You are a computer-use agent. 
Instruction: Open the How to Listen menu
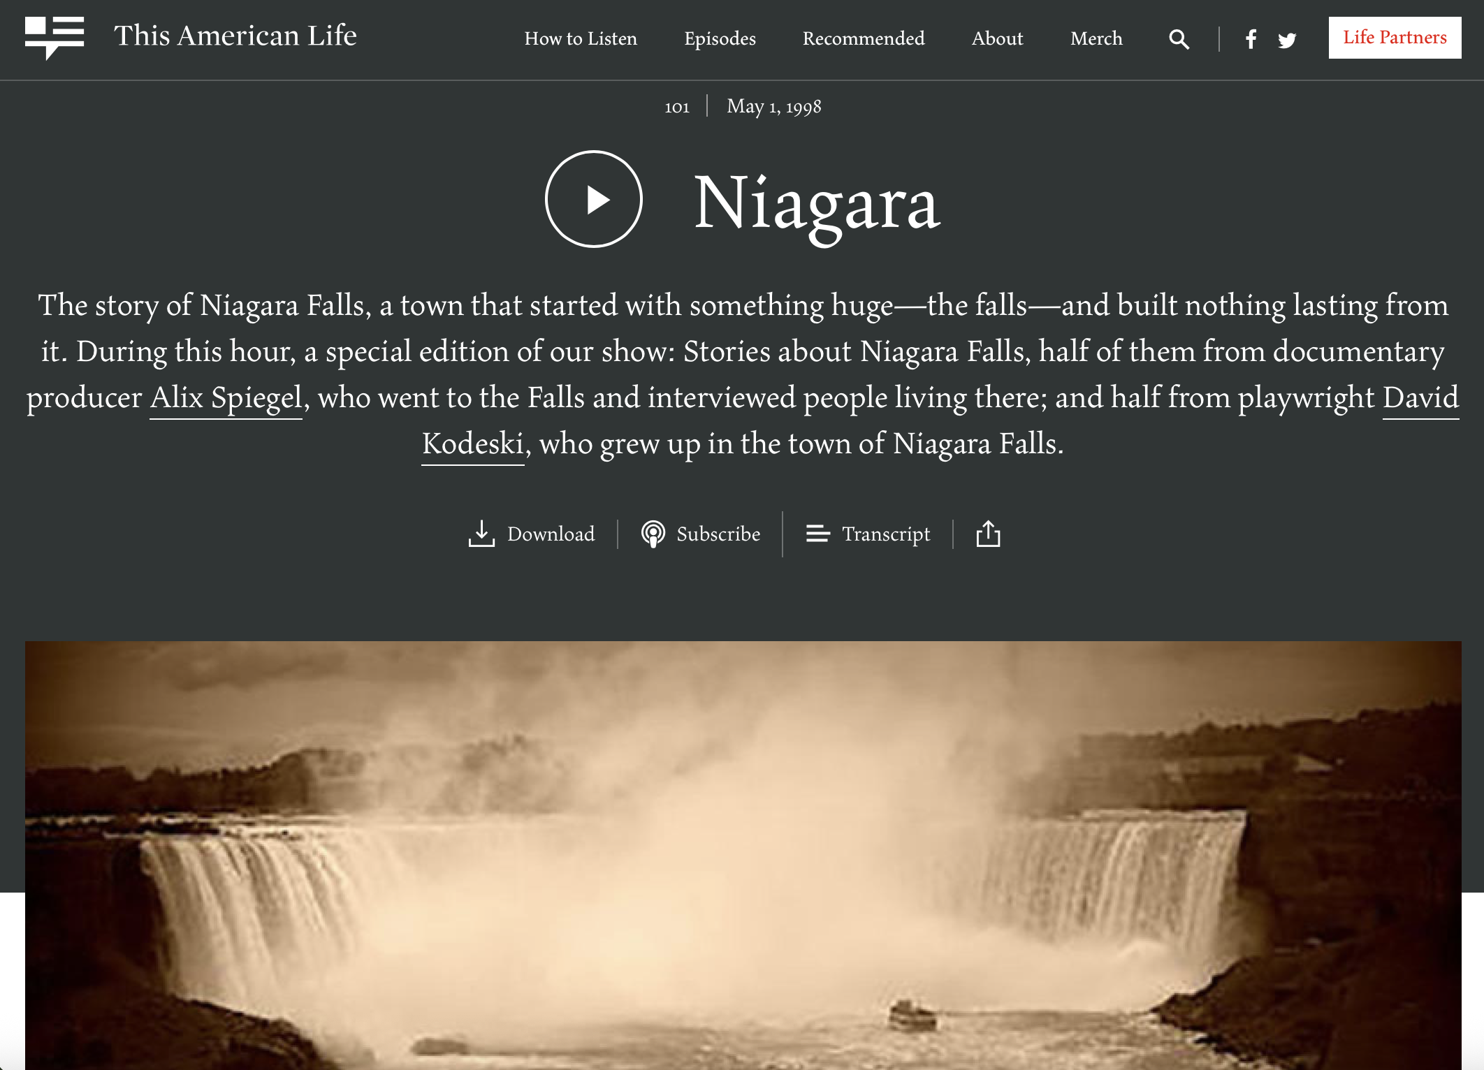581,38
